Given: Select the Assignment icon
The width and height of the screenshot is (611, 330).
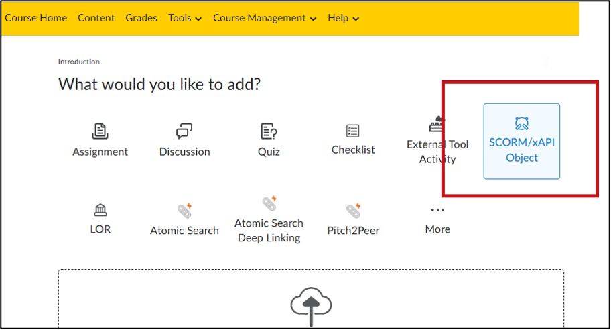Looking at the screenshot, I should coord(100,131).
